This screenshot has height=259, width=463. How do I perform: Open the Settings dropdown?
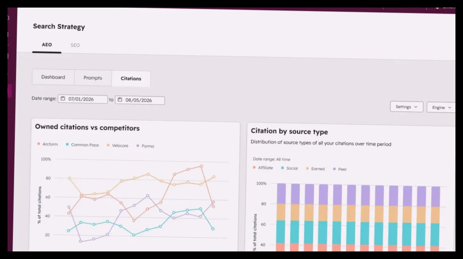(406, 107)
